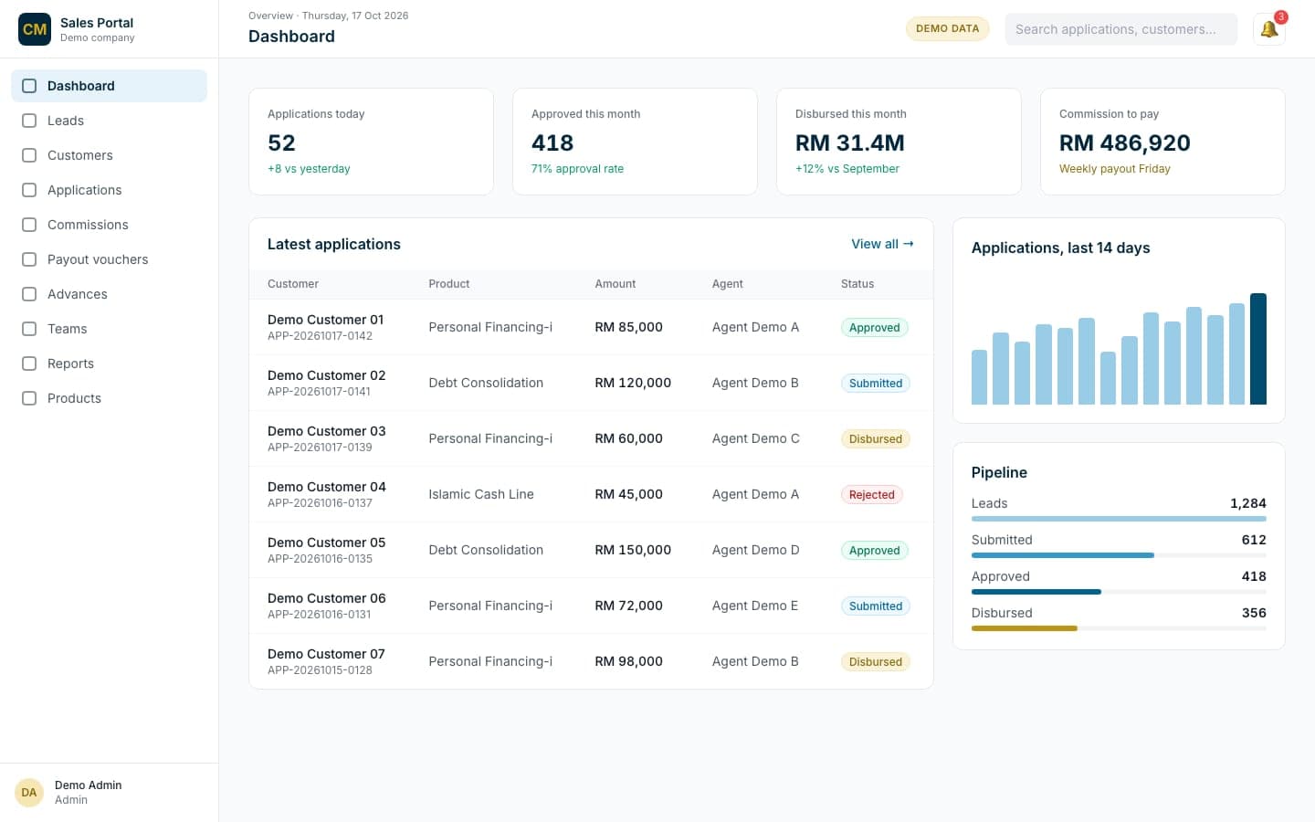
Task: Click Leads pipeline progress bar
Action: click(1119, 519)
